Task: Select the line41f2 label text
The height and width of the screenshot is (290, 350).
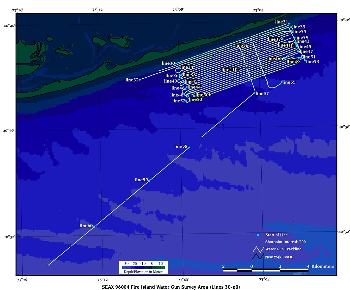Action: pyautogui.click(x=230, y=70)
